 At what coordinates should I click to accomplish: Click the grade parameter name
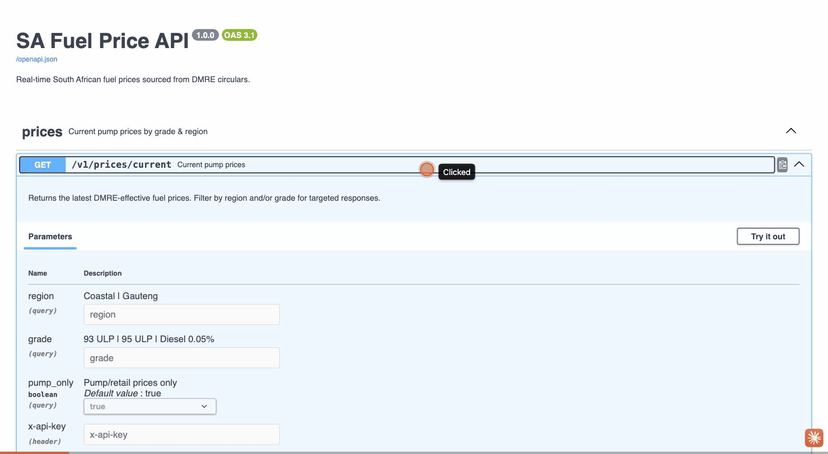pos(40,339)
